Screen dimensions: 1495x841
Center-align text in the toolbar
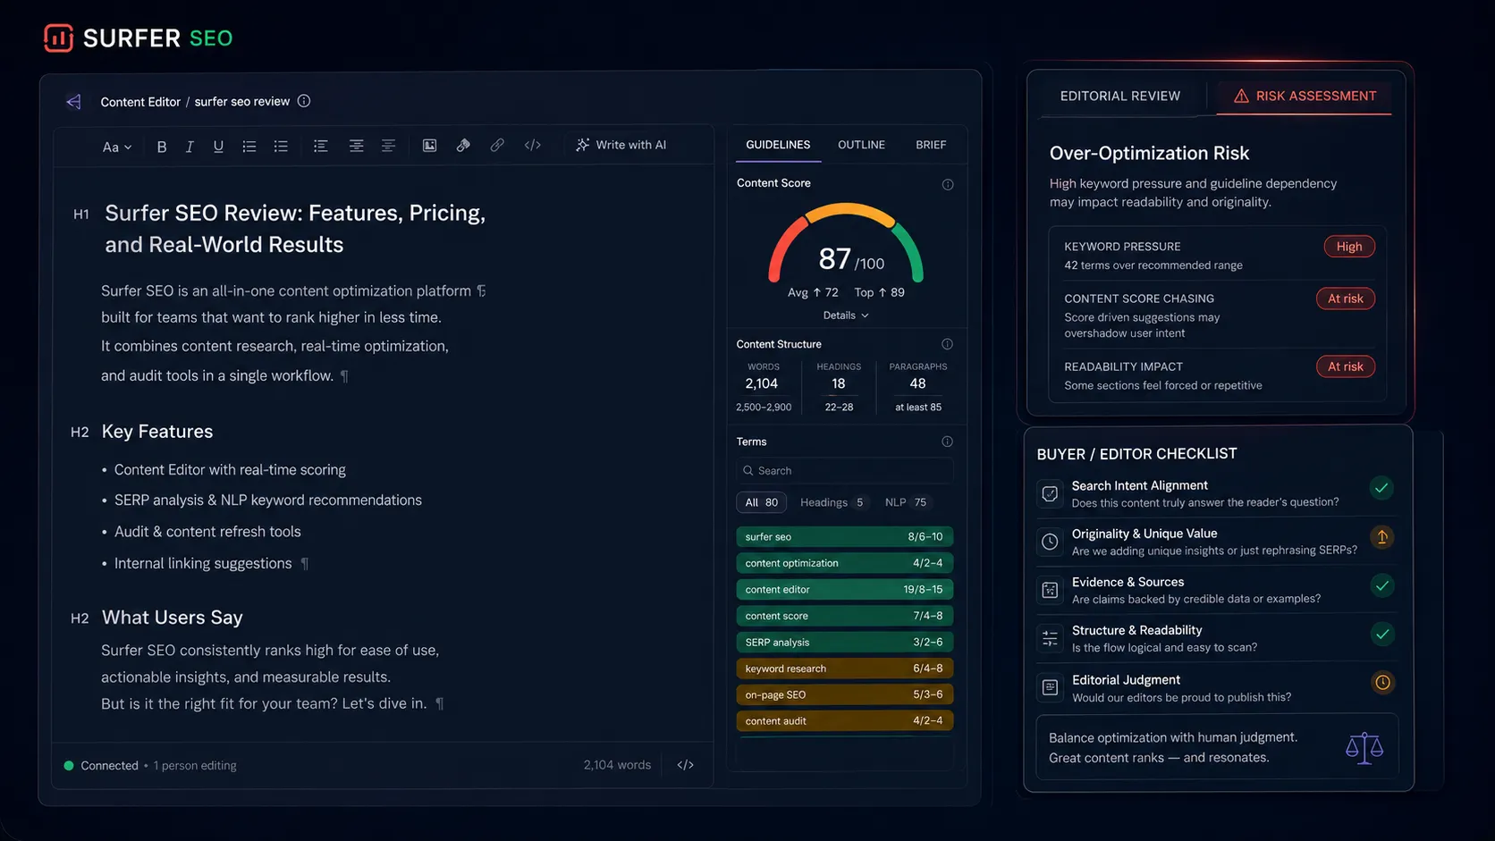tap(356, 146)
